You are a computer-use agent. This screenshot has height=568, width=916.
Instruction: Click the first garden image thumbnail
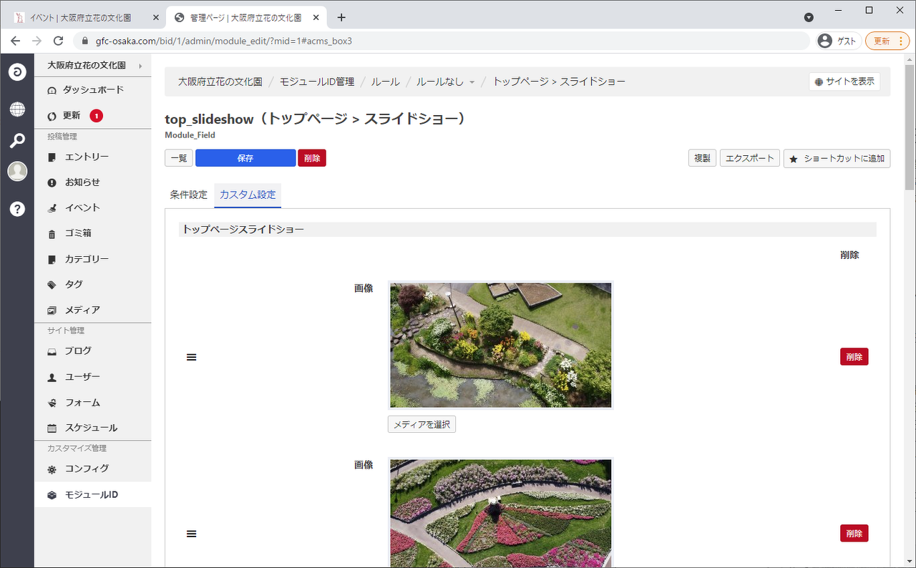[x=500, y=345]
